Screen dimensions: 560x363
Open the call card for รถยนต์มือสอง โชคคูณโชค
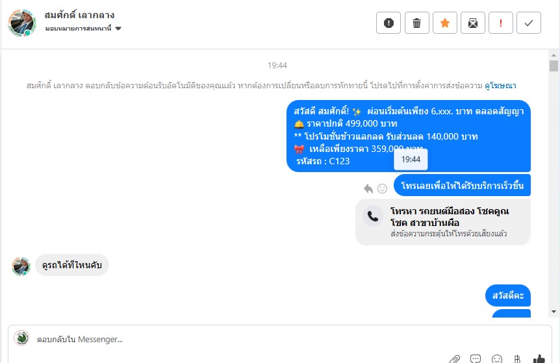coord(443,222)
